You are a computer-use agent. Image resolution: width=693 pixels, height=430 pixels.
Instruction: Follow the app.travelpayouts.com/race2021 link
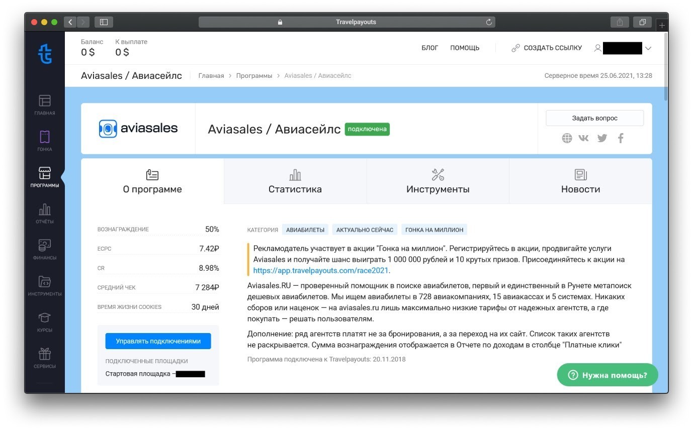coord(321,270)
